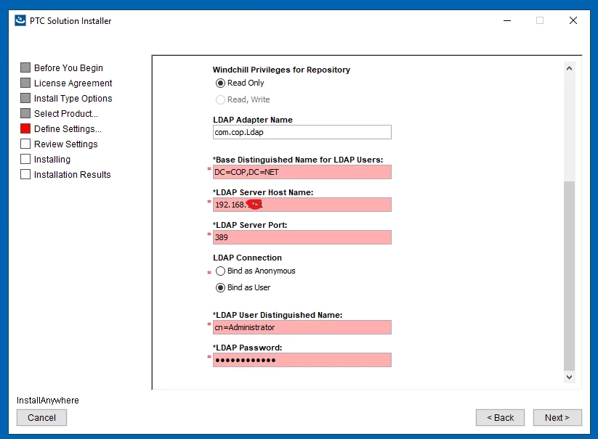This screenshot has width=598, height=439.
Task: Click the Before You Begin step box
Action: 25,67
